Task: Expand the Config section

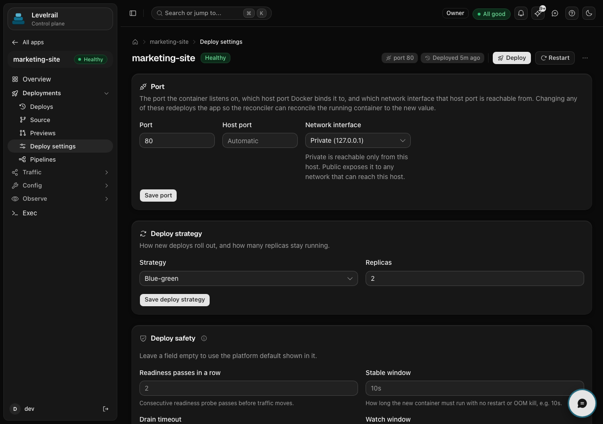Action: (60, 186)
